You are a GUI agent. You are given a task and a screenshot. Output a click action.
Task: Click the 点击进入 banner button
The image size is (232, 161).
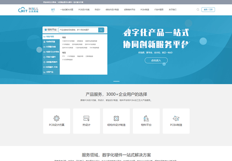coord(156,60)
